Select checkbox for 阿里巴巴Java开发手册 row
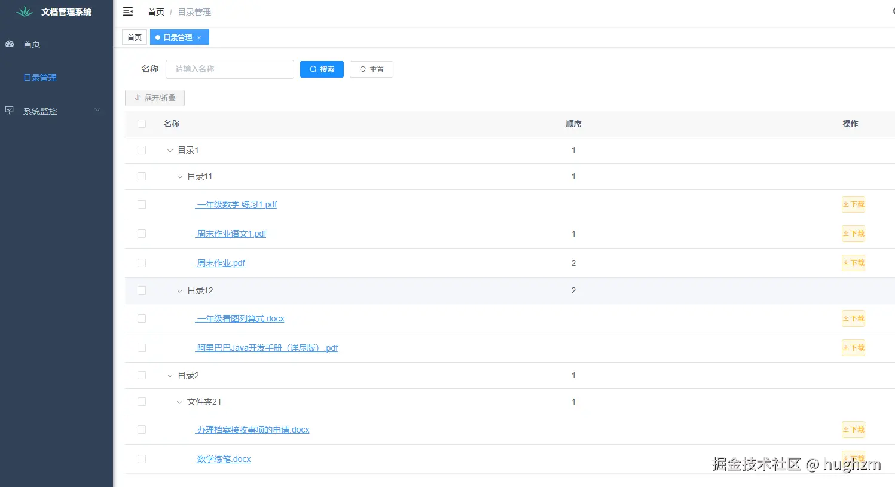 click(142, 348)
